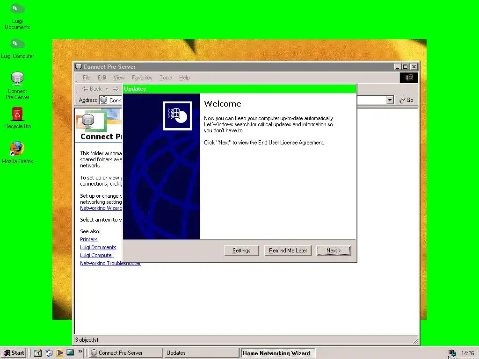Click the Welcome heading in Updates dialog

(x=222, y=104)
